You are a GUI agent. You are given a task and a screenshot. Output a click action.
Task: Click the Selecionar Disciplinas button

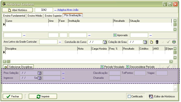(x=18, y=67)
